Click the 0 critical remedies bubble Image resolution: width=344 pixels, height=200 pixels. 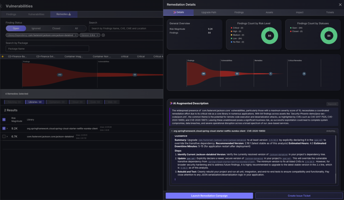(304, 74)
